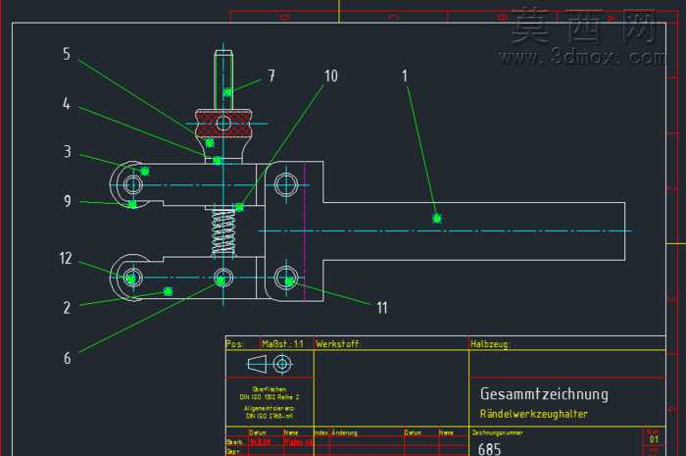Image resolution: width=686 pixels, height=456 pixels.
Task: Select the upper left knurl wheel hole
Action: [132, 184]
